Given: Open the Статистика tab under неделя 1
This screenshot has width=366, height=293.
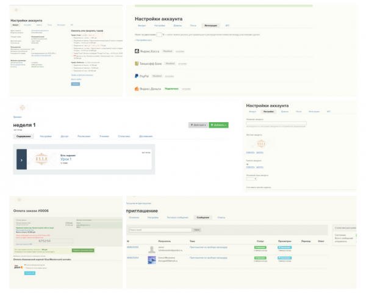Looking at the screenshot, I should click(124, 136).
